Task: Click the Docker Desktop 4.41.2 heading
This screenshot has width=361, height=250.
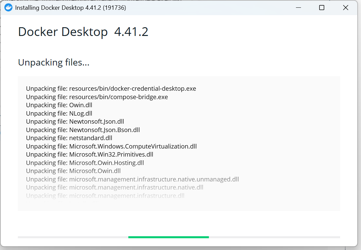Action: click(x=83, y=32)
